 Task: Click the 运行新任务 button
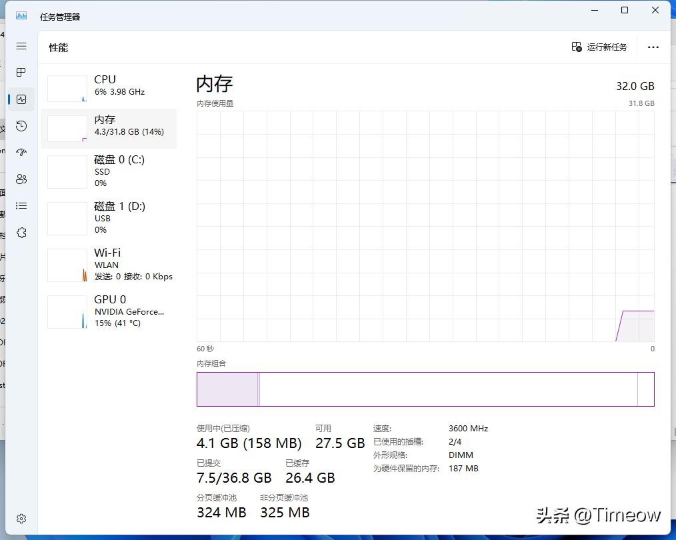coord(599,47)
